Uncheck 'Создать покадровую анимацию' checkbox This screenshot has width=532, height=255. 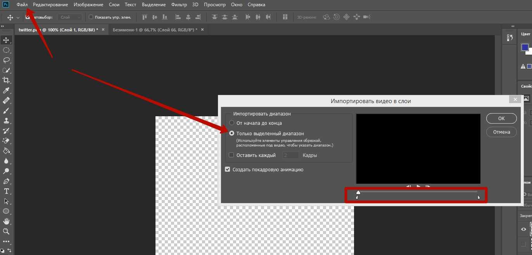pyautogui.click(x=228, y=169)
